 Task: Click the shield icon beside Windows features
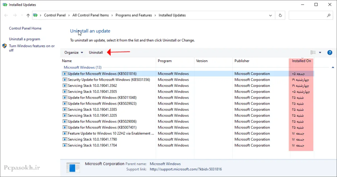click(5, 46)
